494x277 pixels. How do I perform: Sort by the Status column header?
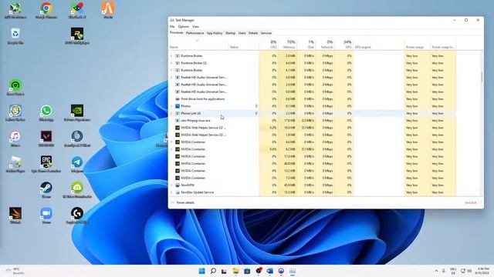point(244,44)
